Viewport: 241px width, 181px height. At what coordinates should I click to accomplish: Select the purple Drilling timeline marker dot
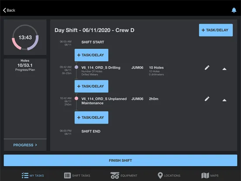(76, 67)
